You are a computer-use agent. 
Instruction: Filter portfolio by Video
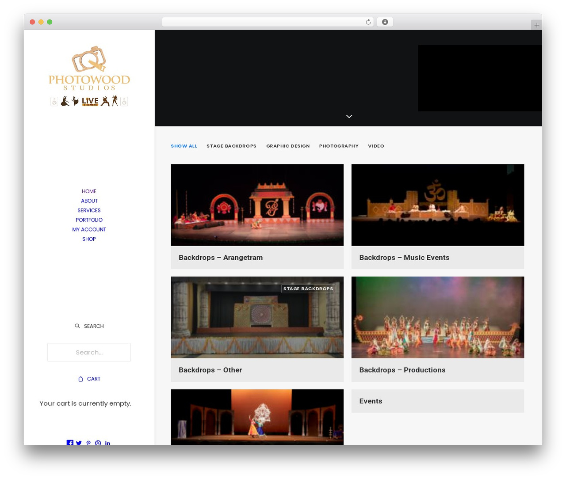point(376,146)
